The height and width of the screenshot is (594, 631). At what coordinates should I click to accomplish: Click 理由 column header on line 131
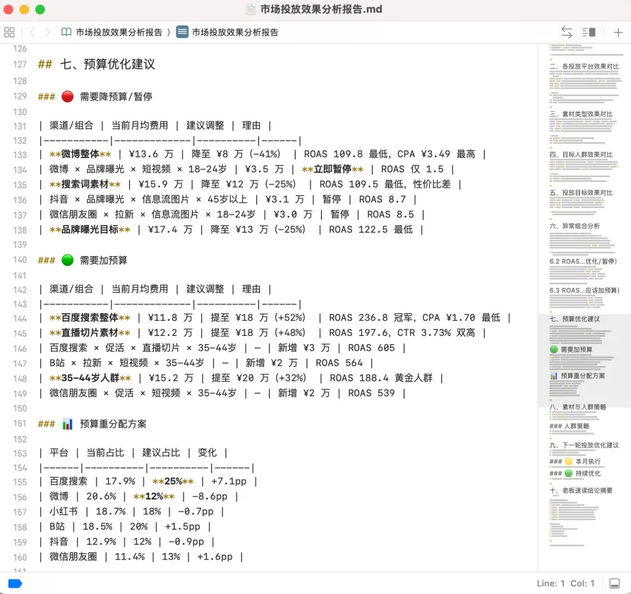click(x=251, y=126)
